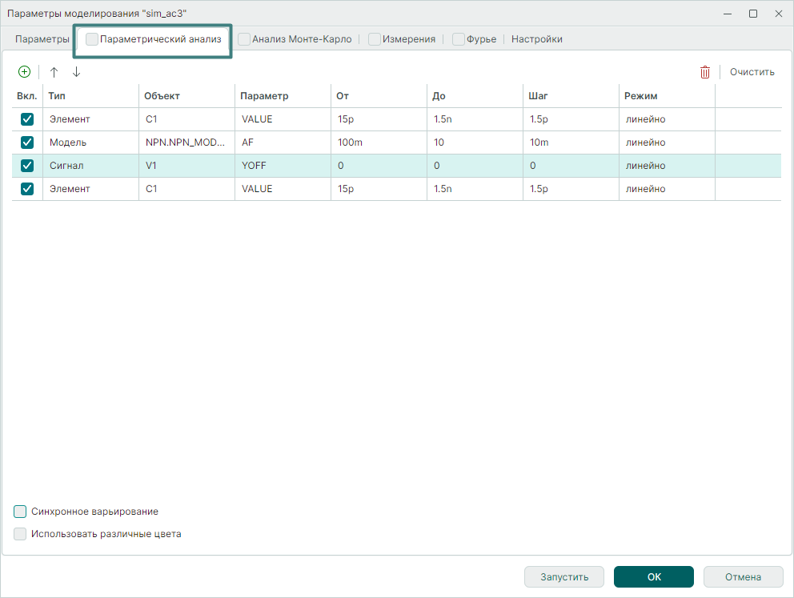Enable the Фурье tab checkbox
Screen dimensions: 794x598
(459, 39)
